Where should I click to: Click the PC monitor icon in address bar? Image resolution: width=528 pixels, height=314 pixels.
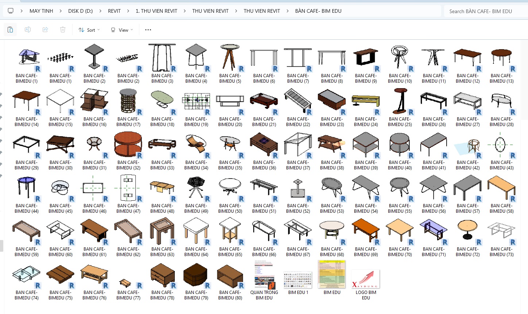coord(11,11)
